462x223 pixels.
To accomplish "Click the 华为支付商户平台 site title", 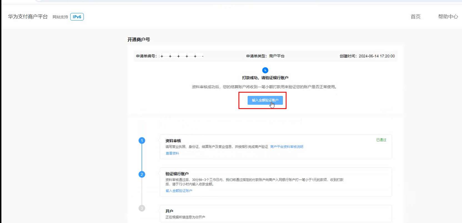I will tap(28, 17).
